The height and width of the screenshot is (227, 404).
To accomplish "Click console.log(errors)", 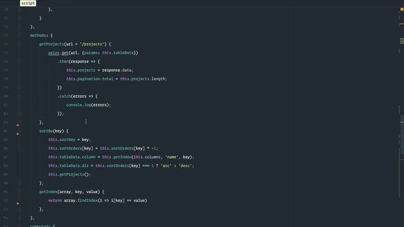I will coord(88,105).
